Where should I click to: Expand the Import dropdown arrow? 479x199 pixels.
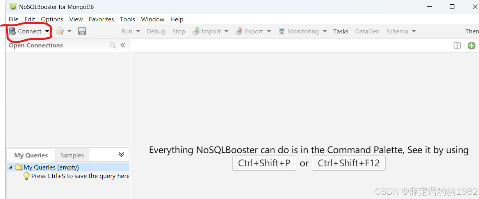point(226,31)
